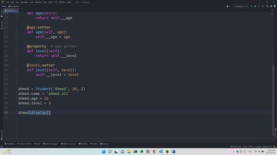The height and width of the screenshot is (155, 277).
Task: Open the Python Console tool window
Action: (68, 144)
